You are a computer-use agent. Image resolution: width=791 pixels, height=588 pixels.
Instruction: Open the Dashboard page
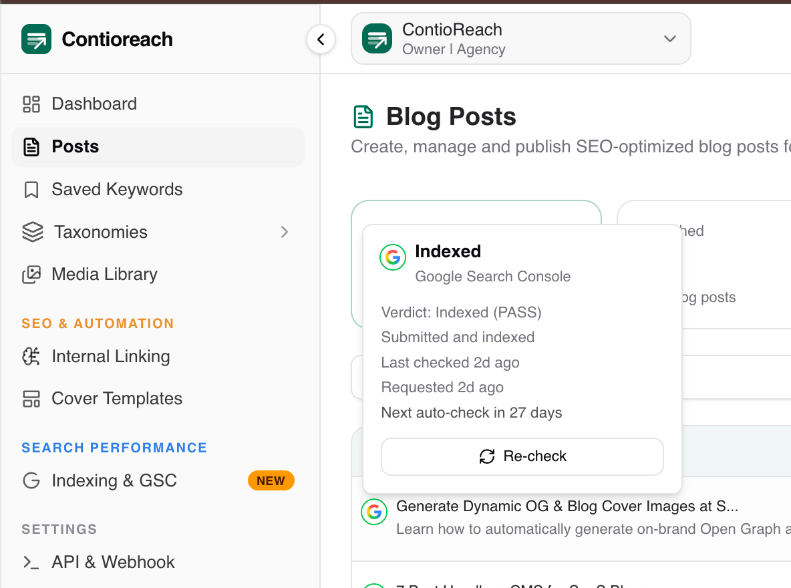158,104
